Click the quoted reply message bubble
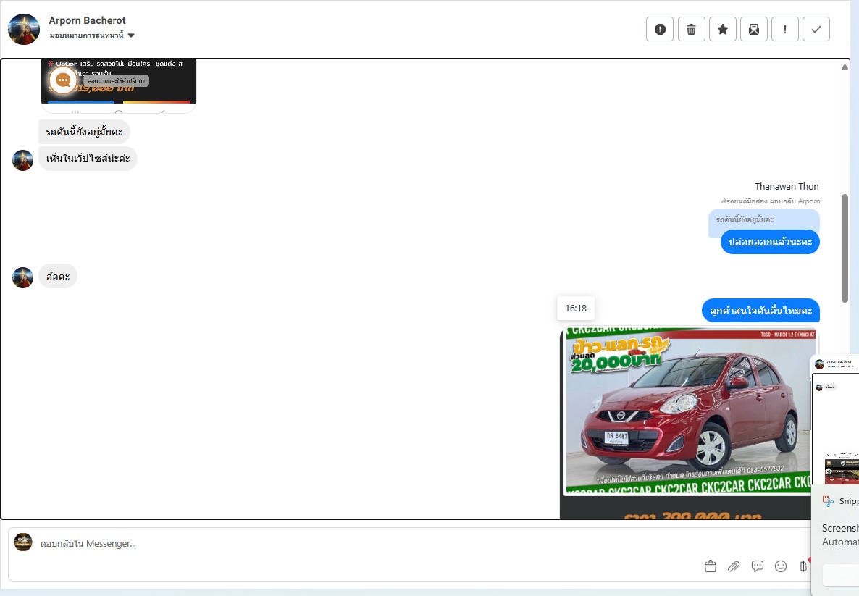The image size is (859, 596). (763, 219)
